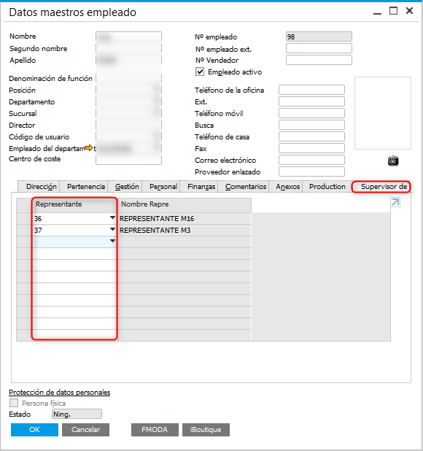Open the expand table arrow icon
This screenshot has width=423, height=451.
tap(395, 202)
